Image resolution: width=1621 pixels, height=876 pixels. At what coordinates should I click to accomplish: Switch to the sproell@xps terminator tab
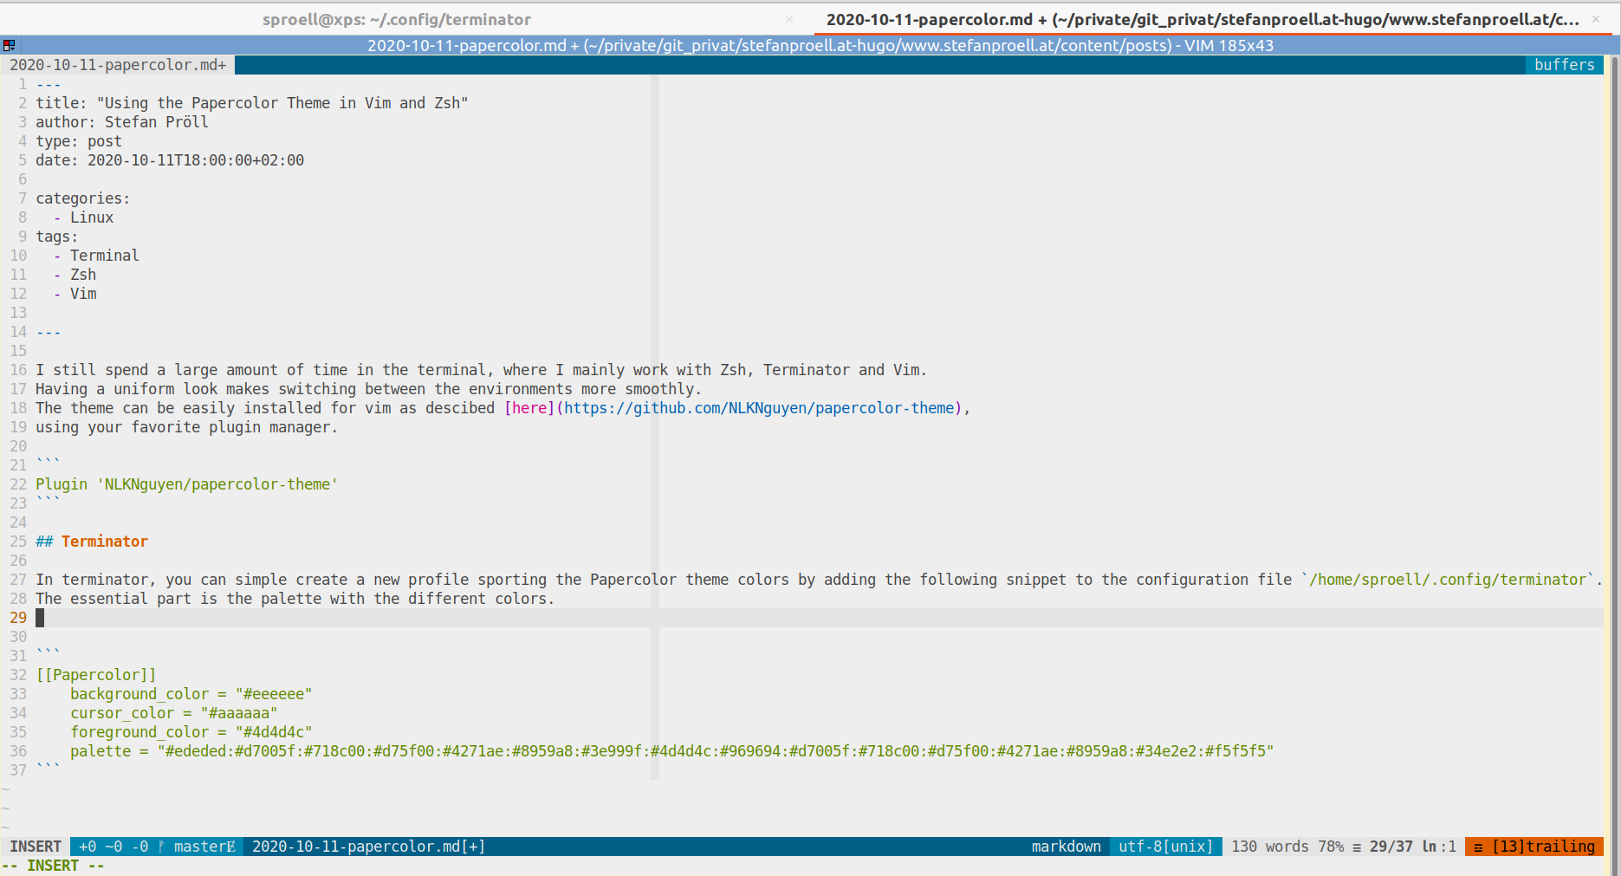(x=397, y=19)
